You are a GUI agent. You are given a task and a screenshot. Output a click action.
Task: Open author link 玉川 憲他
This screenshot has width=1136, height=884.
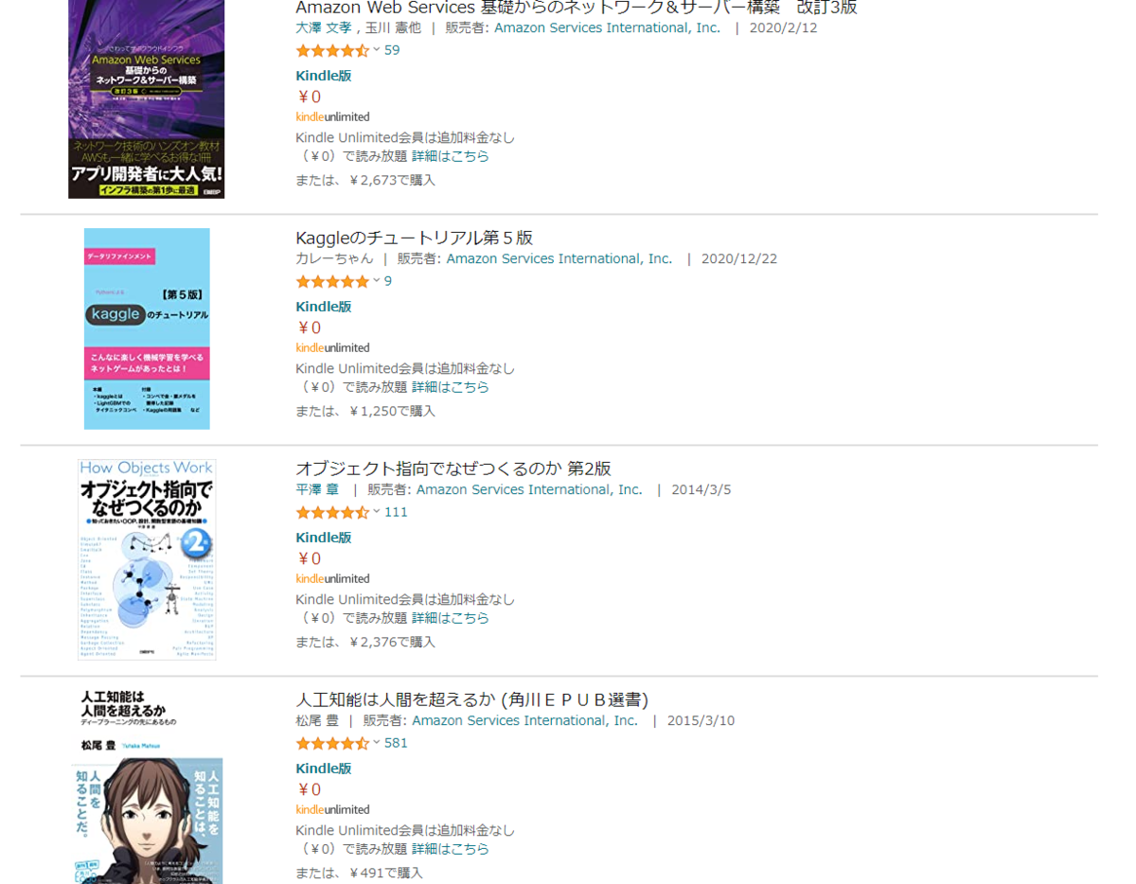393,27
